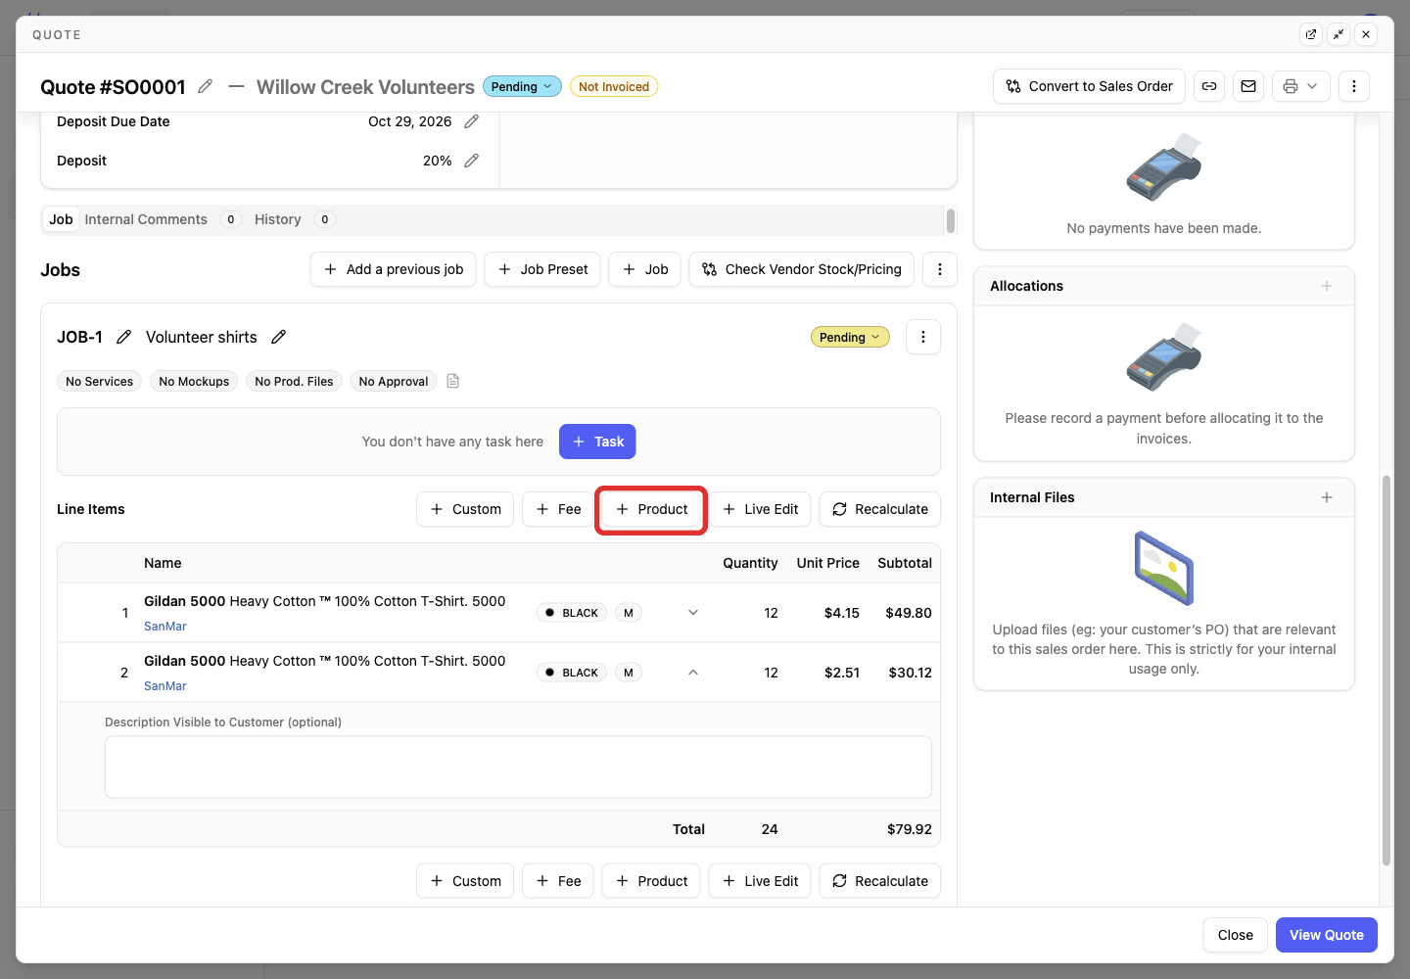
Task: Collapse the quote dialog icon
Action: pos(1339,34)
